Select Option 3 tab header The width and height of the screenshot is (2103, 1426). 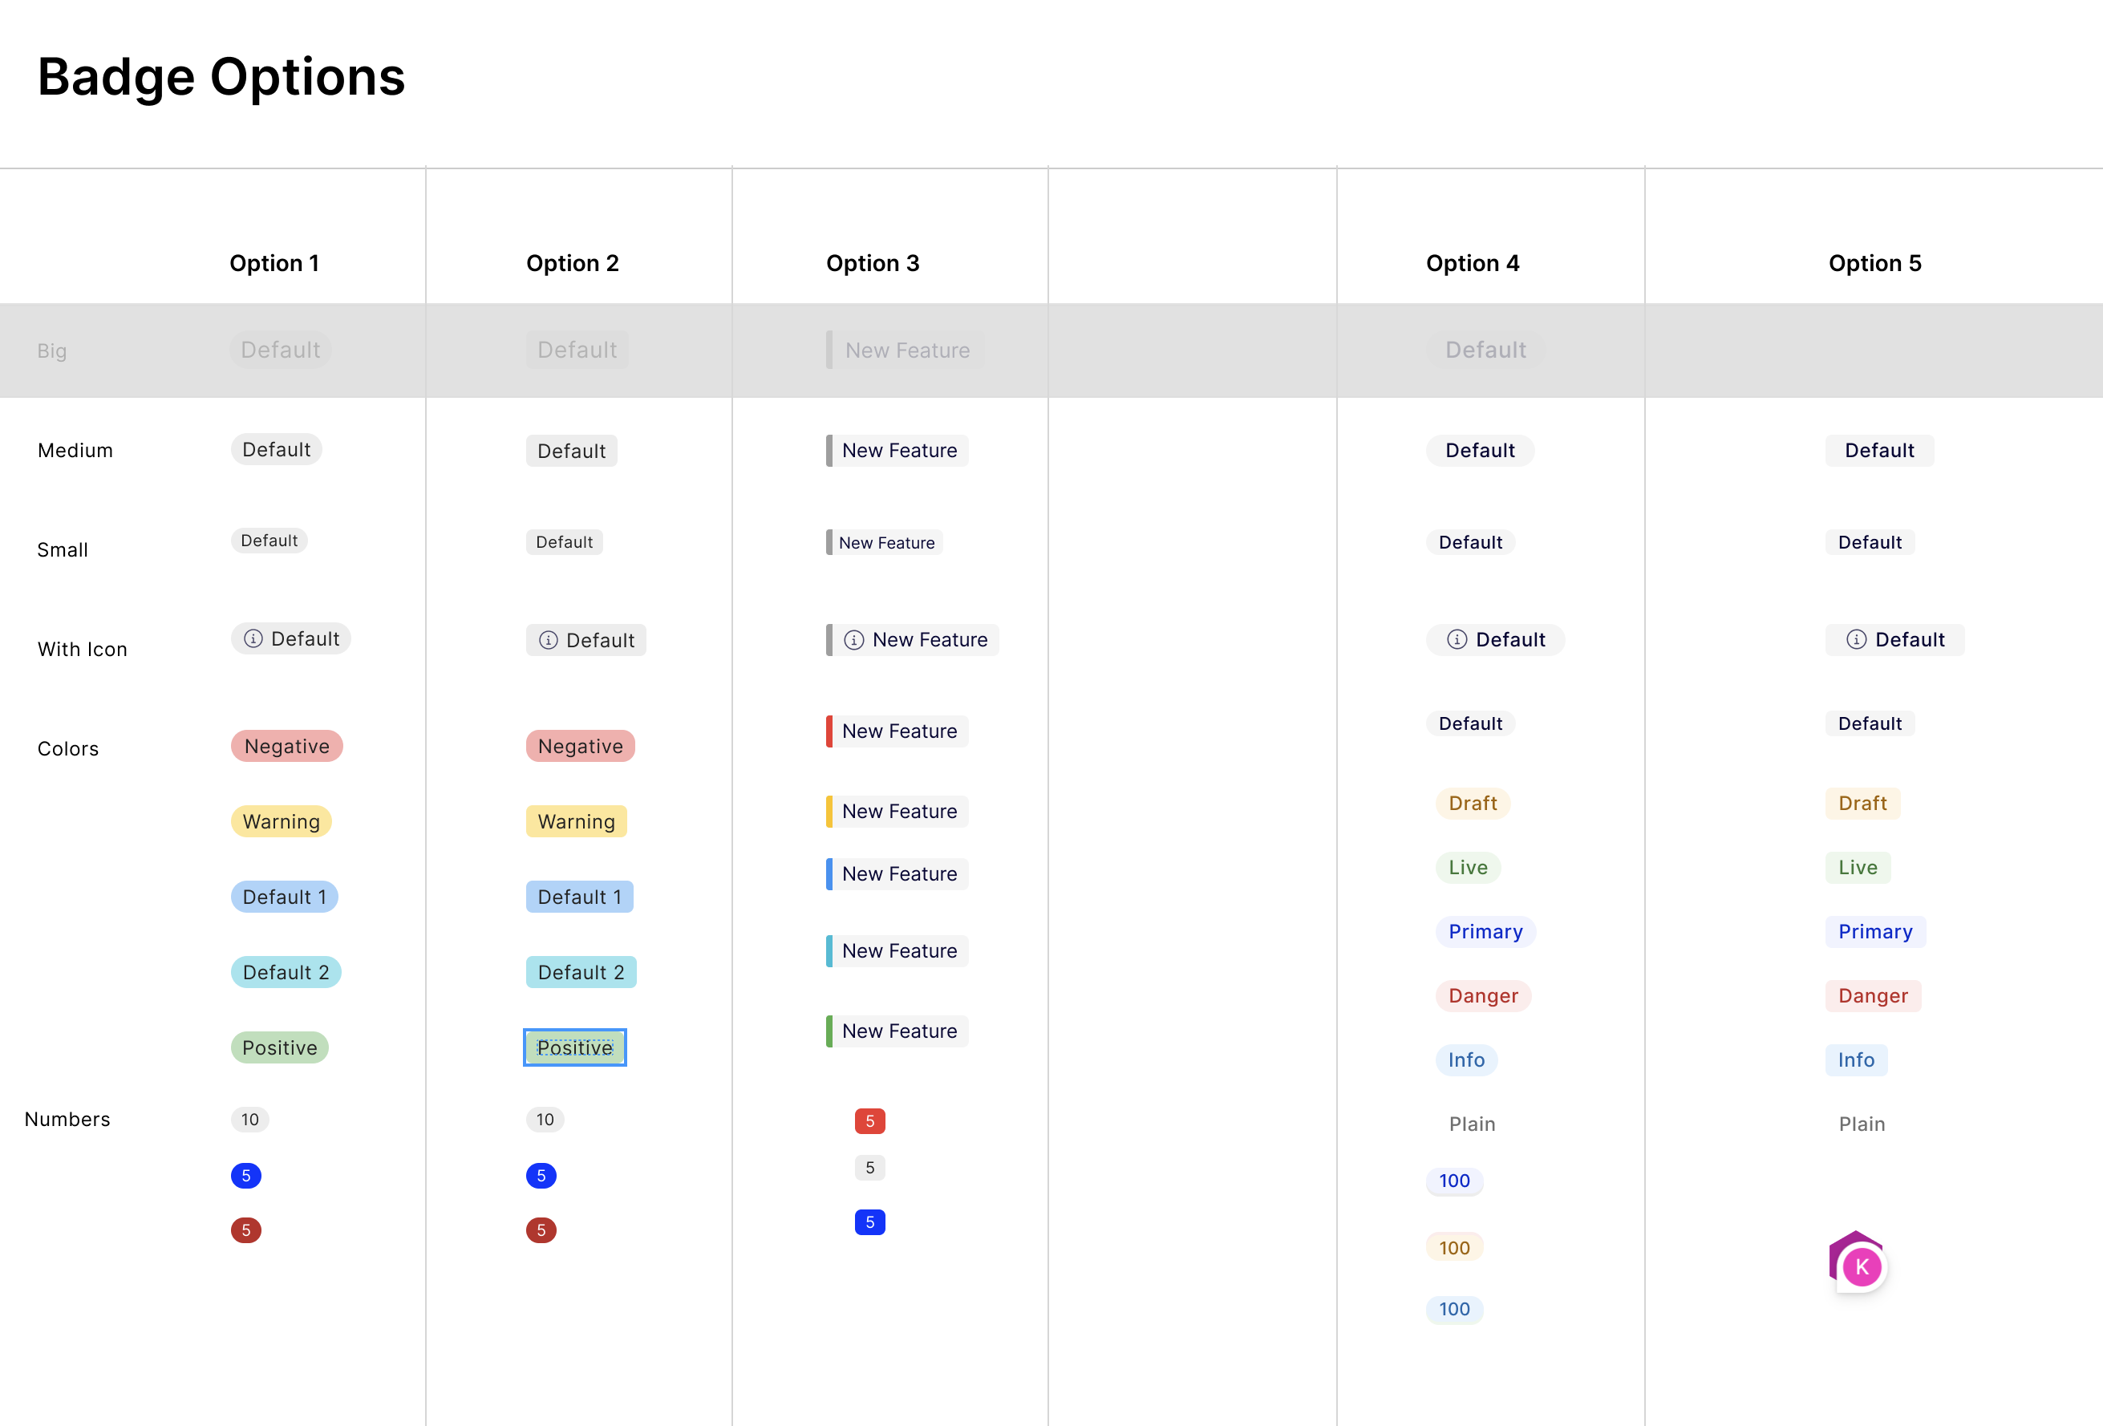[x=872, y=259]
